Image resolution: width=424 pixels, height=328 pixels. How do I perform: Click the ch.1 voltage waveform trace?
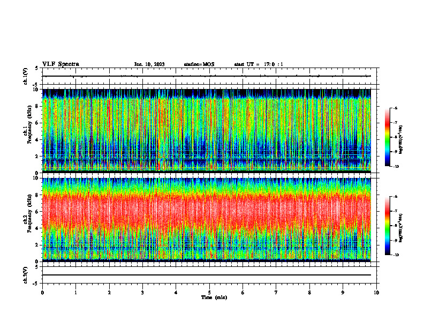(x=207, y=76)
